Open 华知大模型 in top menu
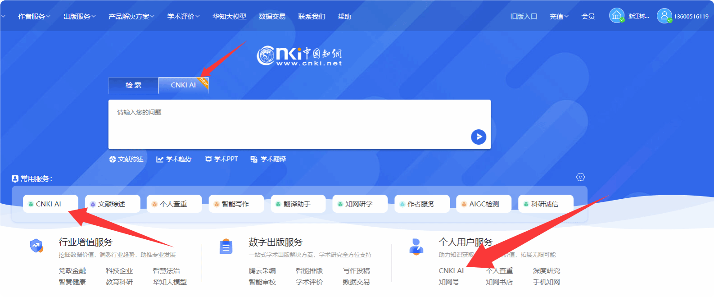Screen dimensions: 714x297 pyautogui.click(x=229, y=17)
